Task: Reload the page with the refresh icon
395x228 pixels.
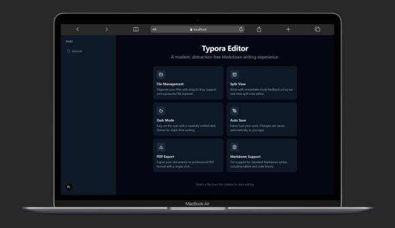Action: 241,29
